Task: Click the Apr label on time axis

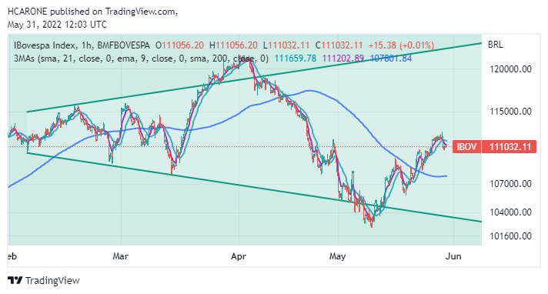Action: pos(239,256)
